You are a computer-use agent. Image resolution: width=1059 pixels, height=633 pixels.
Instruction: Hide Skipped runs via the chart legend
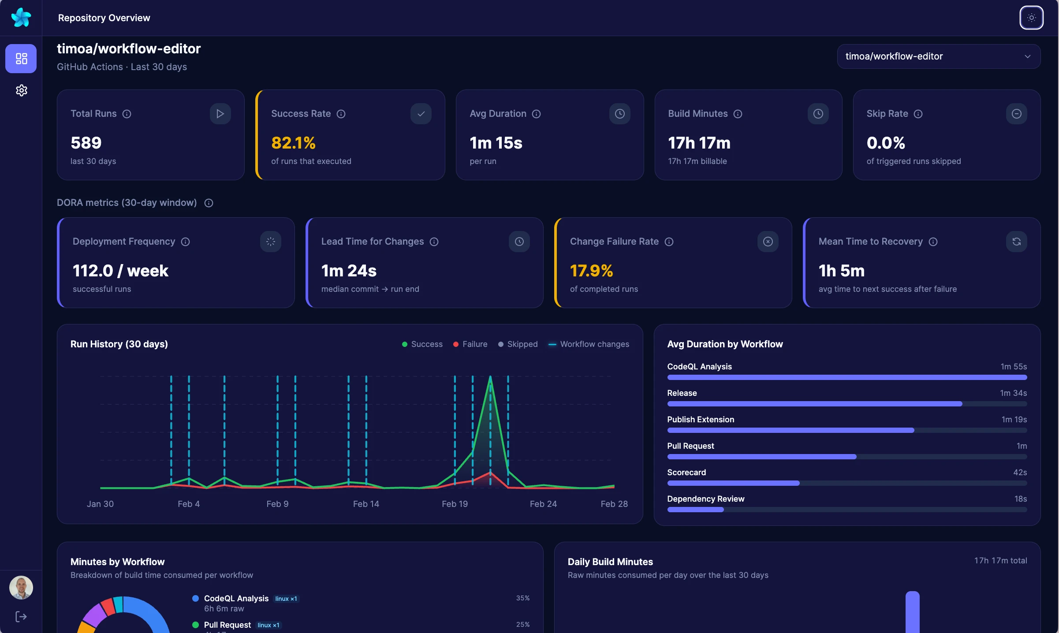518,344
